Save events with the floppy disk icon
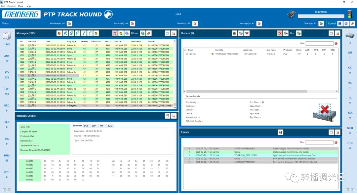This screenshot has width=357, height=193. 281,132
